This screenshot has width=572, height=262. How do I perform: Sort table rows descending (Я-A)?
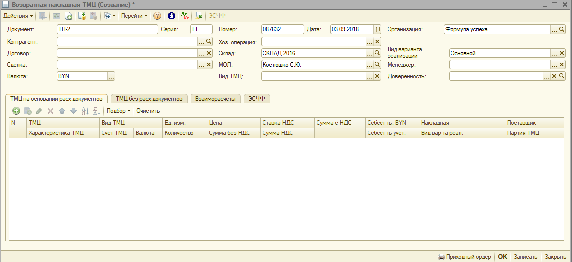tap(96, 111)
